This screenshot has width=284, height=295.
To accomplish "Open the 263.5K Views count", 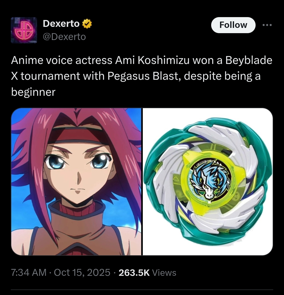I will (x=147, y=272).
